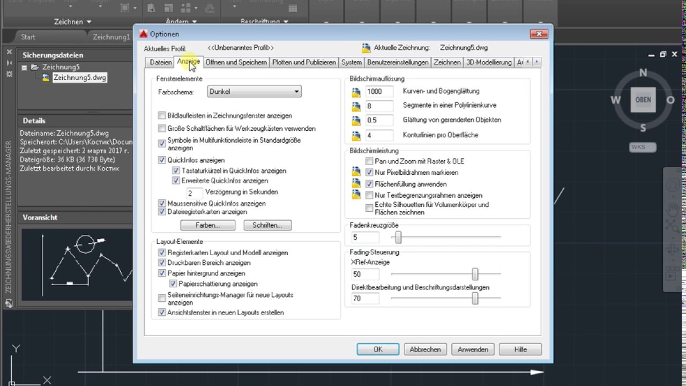The height and width of the screenshot is (386, 686).
Task: Toggle Pan und Zoom mit Raster & OLE
Action: 369,161
